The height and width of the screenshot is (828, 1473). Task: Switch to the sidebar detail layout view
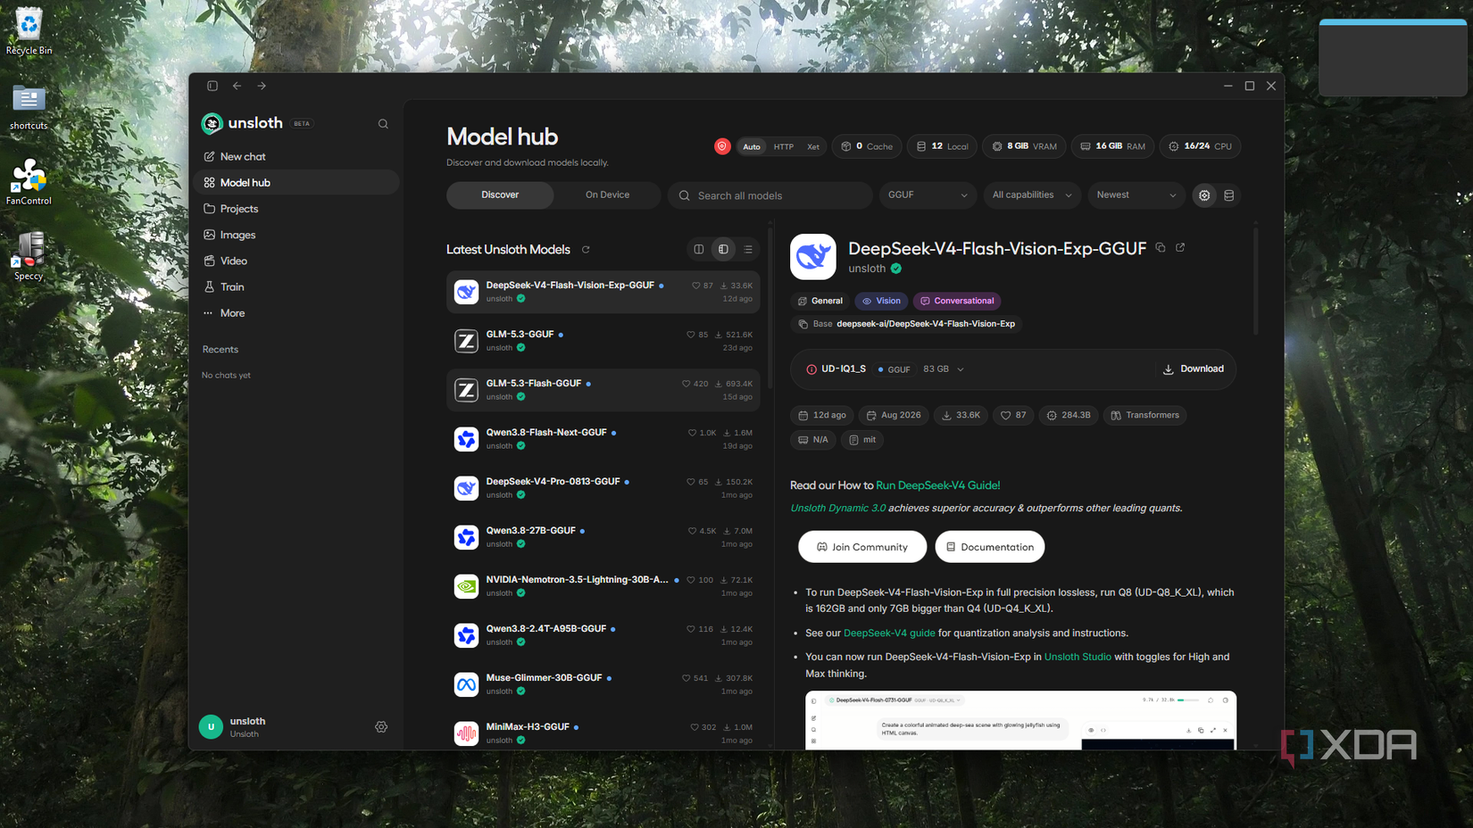point(724,250)
